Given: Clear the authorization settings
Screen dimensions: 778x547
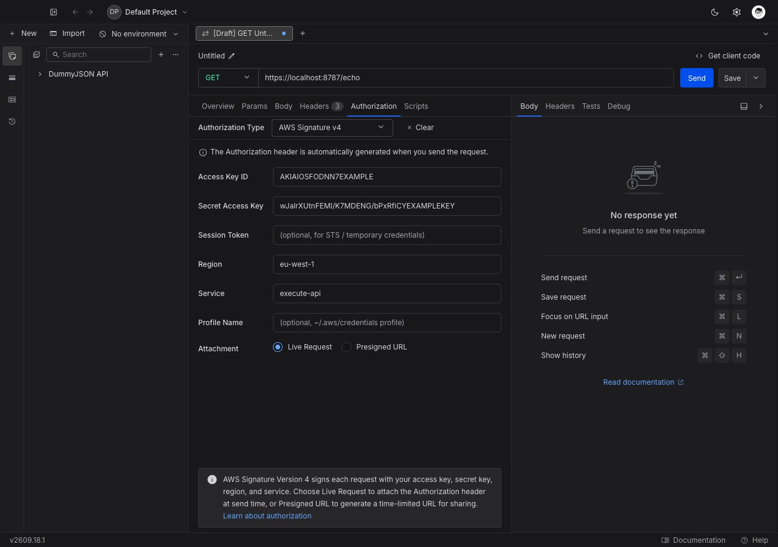Looking at the screenshot, I should pos(420,128).
